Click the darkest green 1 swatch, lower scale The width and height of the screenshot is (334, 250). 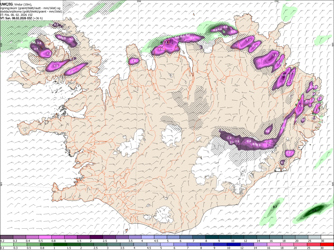point(60,244)
